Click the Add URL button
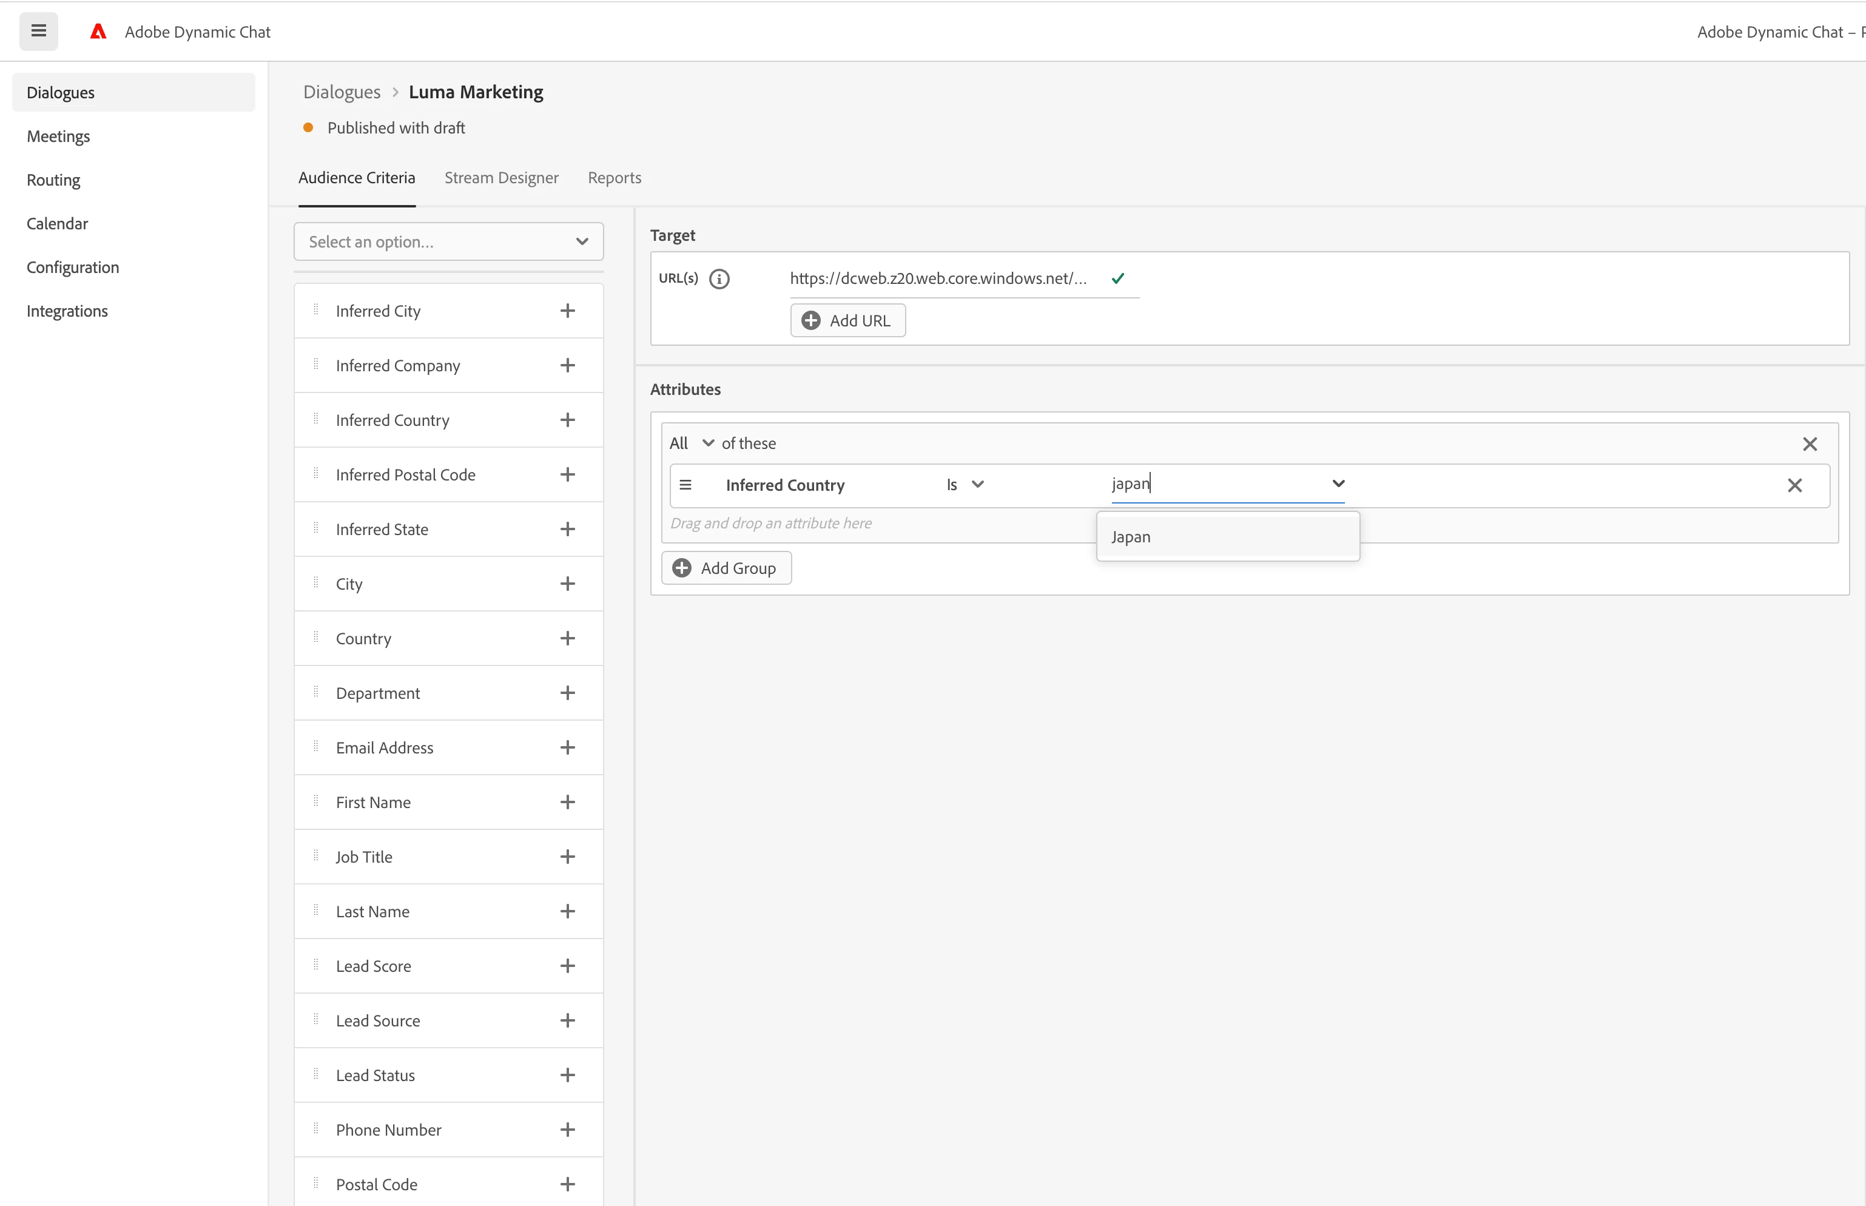The image size is (1866, 1206). point(847,320)
